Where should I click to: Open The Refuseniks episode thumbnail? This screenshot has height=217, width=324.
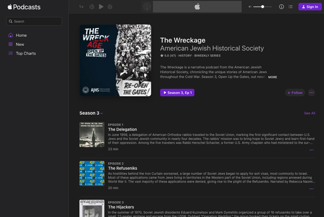pos(92,173)
